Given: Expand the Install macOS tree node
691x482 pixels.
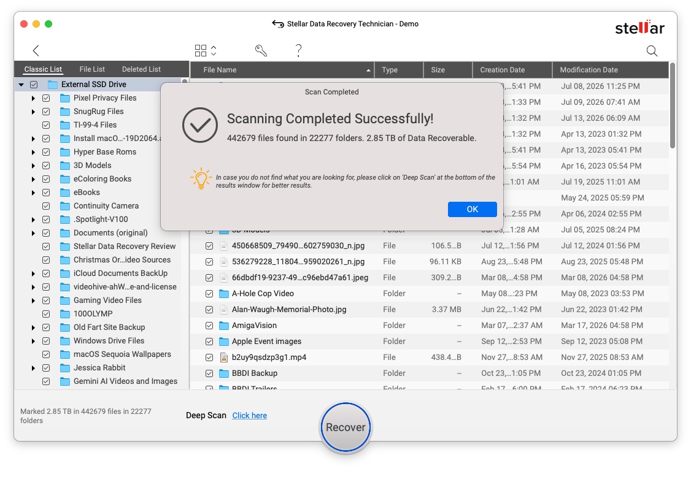Looking at the screenshot, I should (33, 139).
